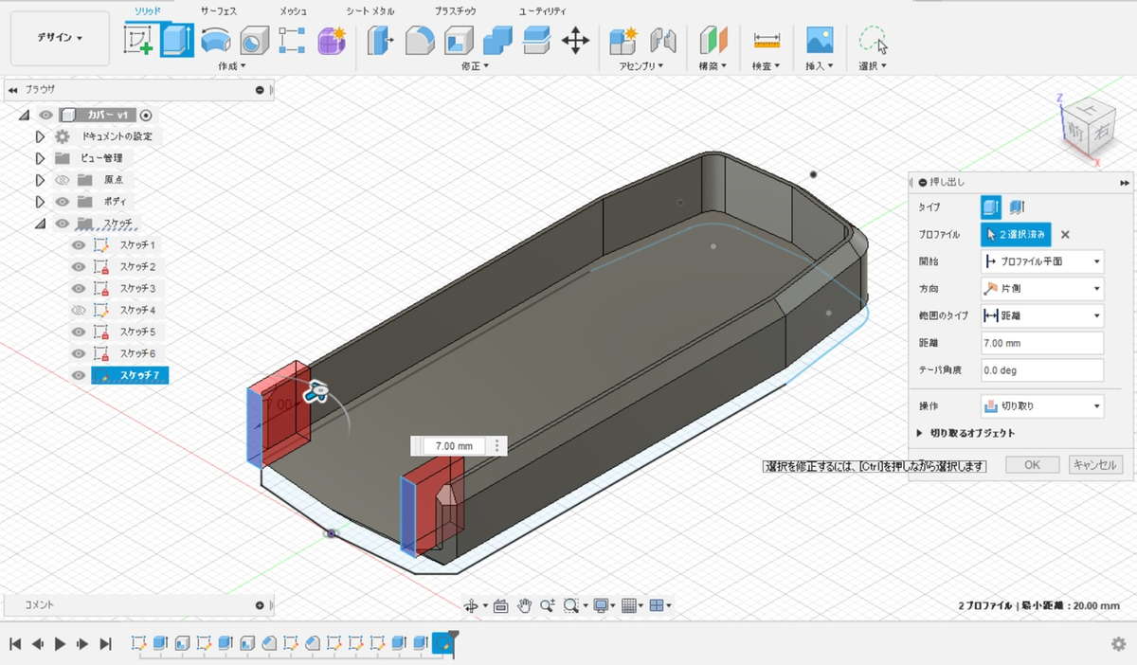Screen dimensions: 1137x665
Task: Open the 作成 dropdown menu
Action: tap(232, 66)
